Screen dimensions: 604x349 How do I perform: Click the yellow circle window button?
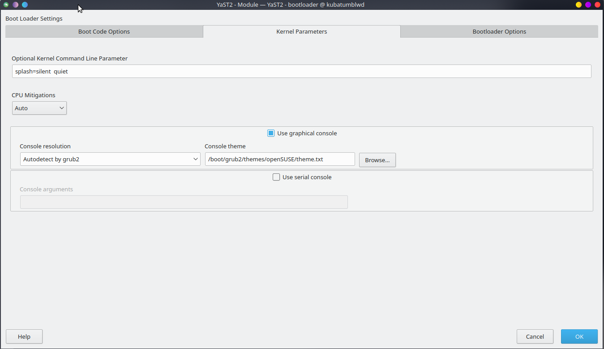[x=578, y=5]
